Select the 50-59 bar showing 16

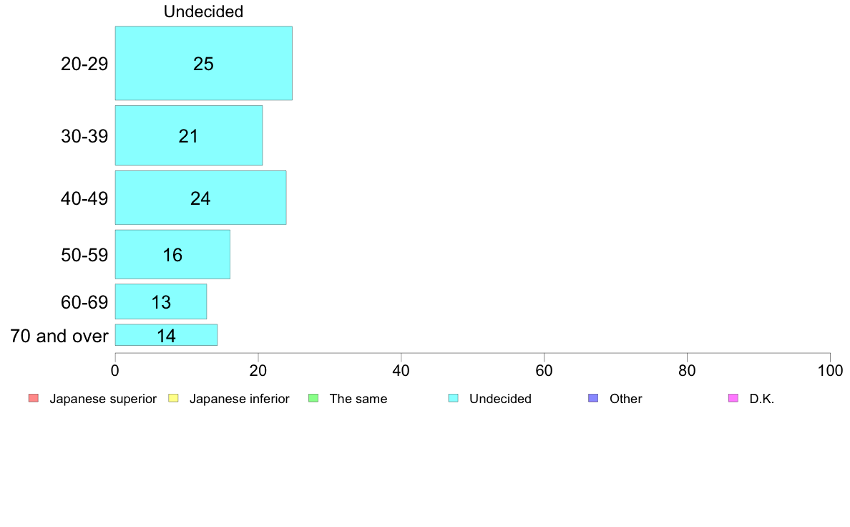point(172,254)
